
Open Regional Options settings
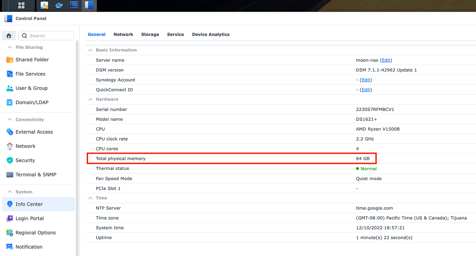click(38, 233)
